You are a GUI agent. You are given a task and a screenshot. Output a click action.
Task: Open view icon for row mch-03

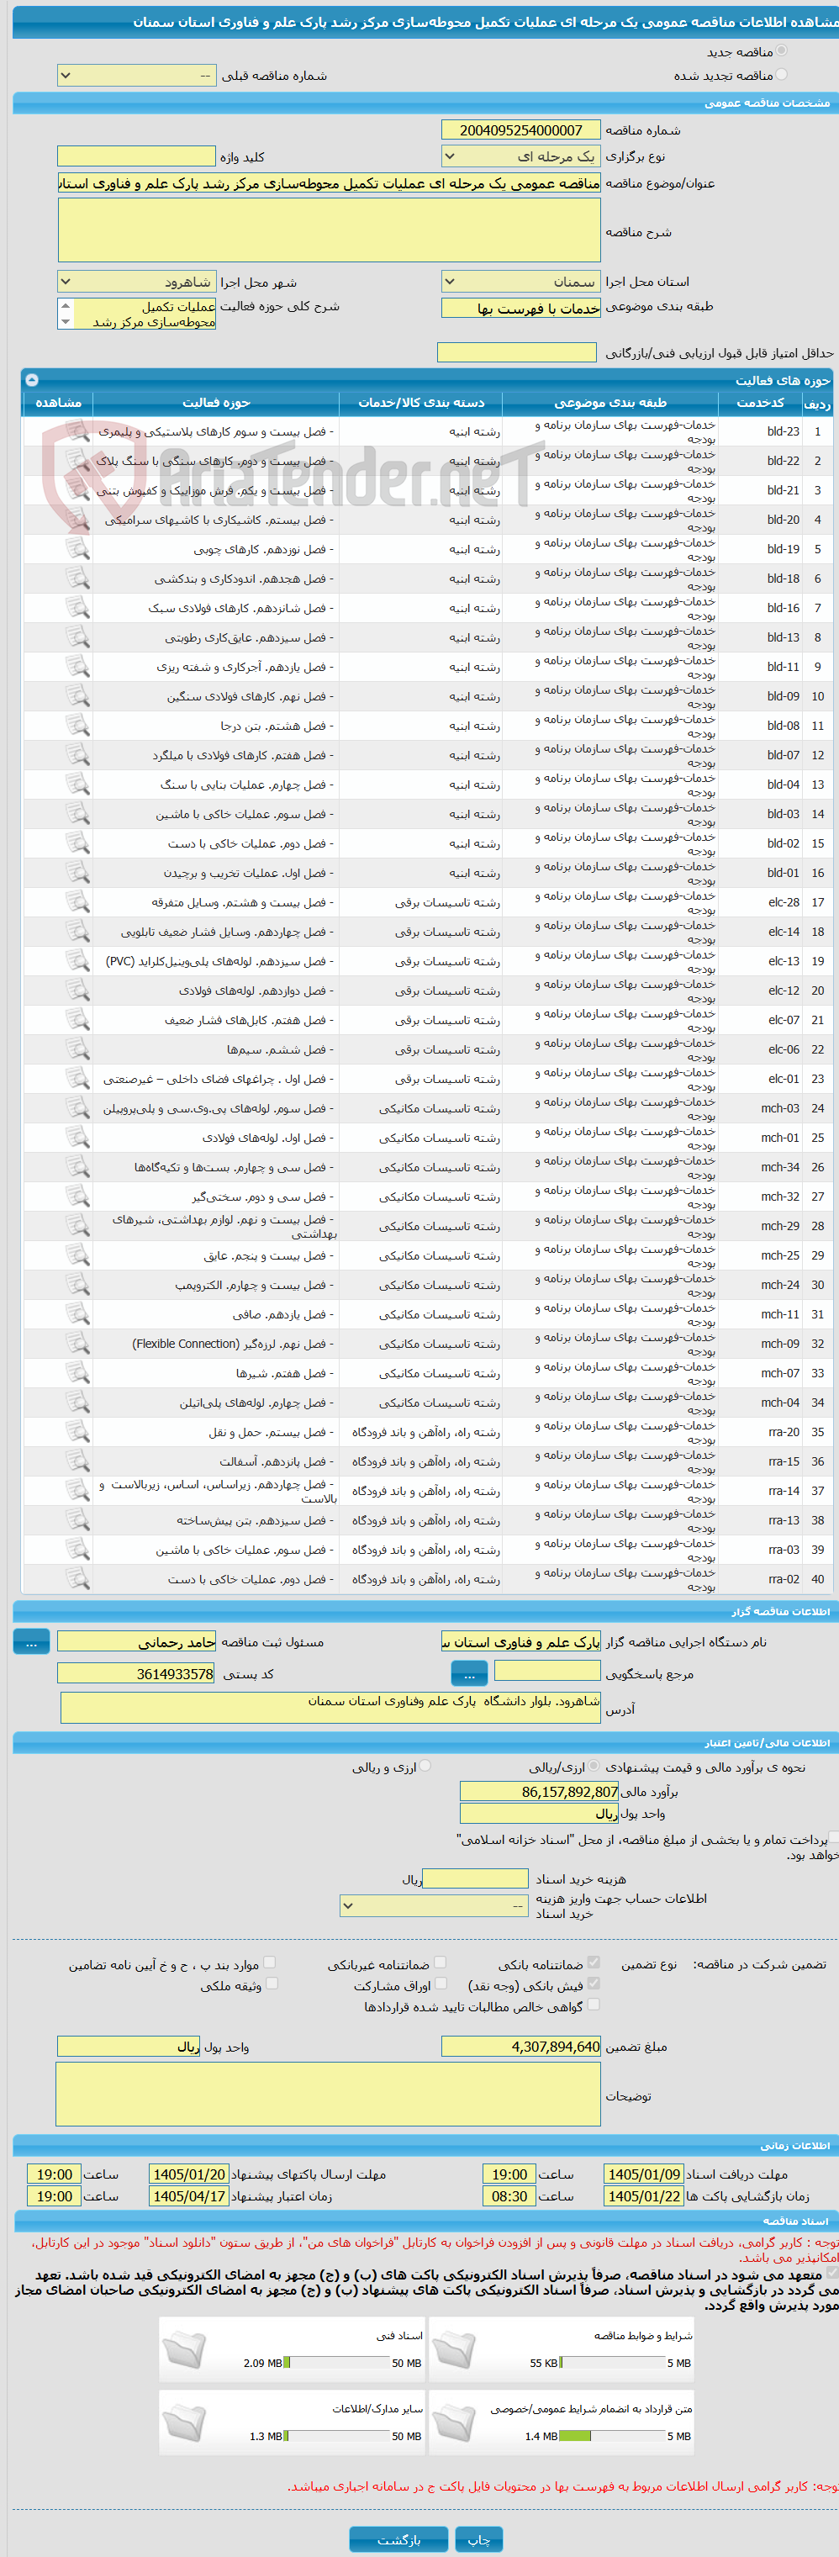point(77,1109)
